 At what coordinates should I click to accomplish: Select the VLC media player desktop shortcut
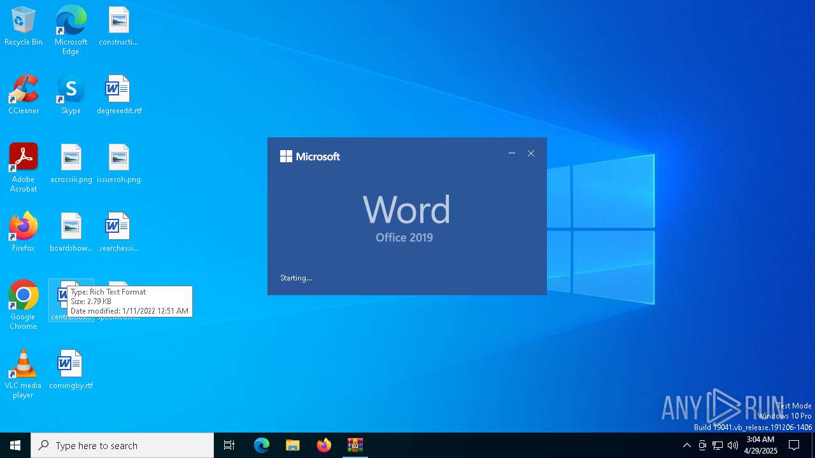(23, 374)
